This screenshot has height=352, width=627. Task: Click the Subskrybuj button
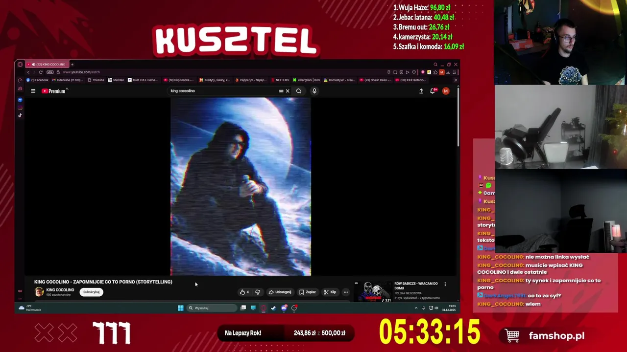(x=91, y=292)
